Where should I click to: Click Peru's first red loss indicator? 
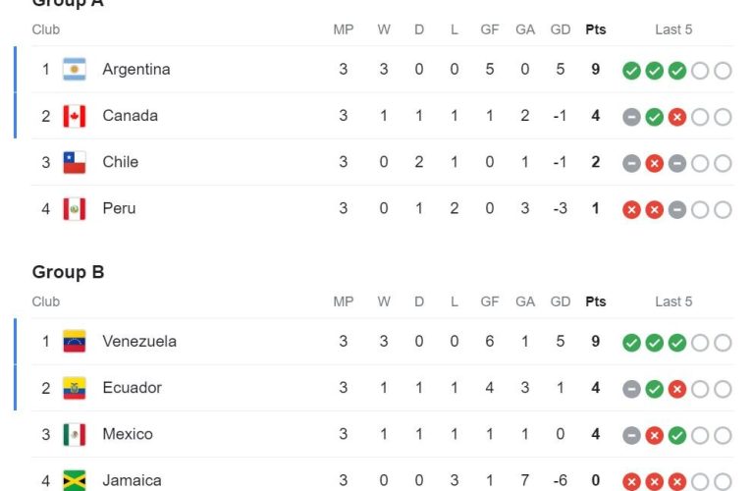point(631,209)
